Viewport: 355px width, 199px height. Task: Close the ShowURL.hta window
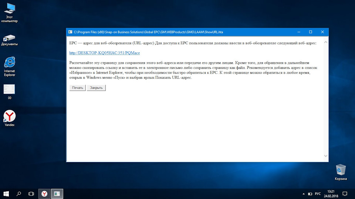(322, 32)
